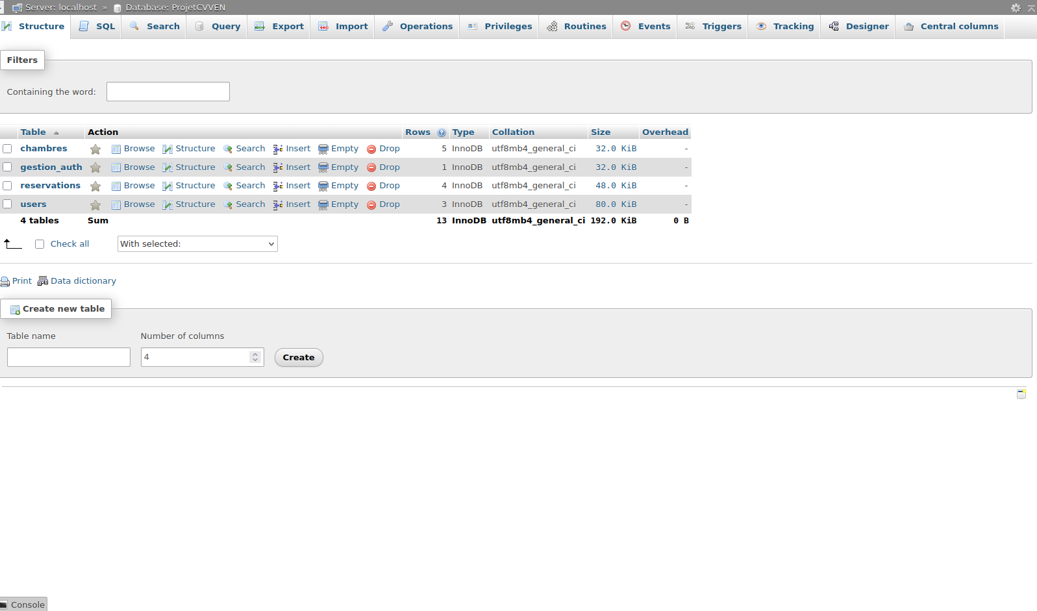Open the With selected dropdown
Screen dimensions: 1037x611
pyautogui.click(x=197, y=243)
